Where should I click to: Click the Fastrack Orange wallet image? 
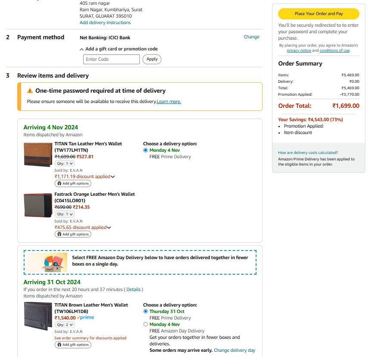pos(38,205)
